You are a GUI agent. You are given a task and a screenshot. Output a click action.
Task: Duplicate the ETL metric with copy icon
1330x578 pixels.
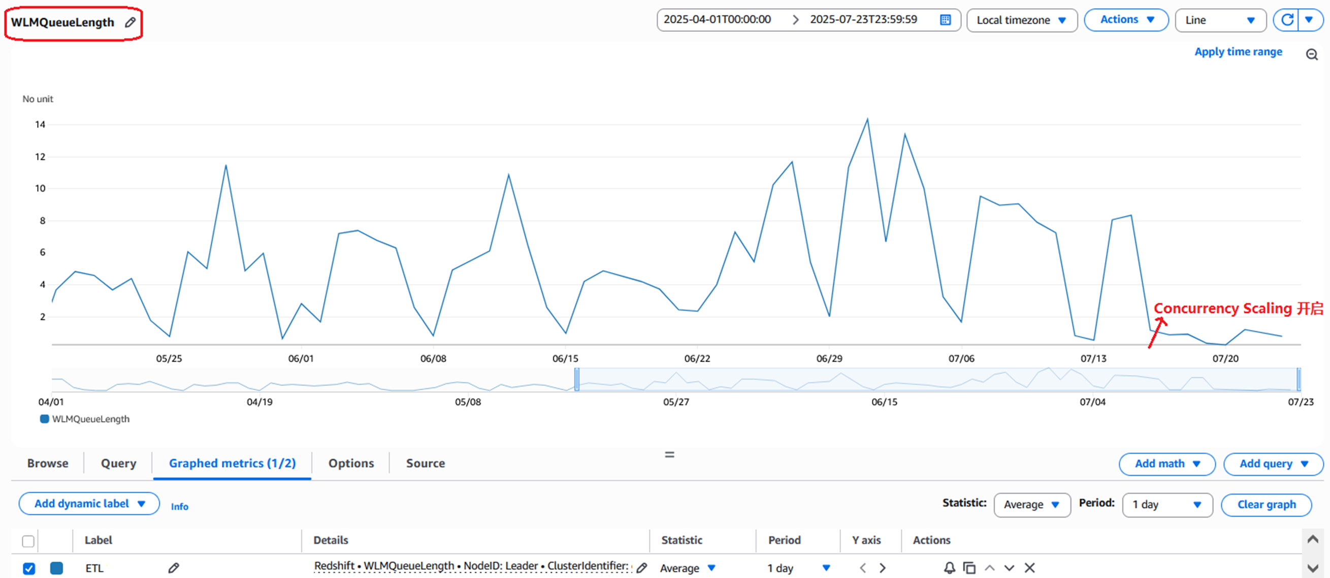click(x=969, y=568)
